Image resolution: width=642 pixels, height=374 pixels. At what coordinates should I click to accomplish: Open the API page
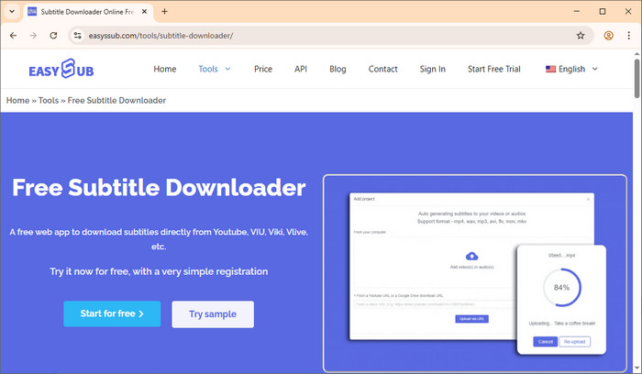tap(301, 69)
